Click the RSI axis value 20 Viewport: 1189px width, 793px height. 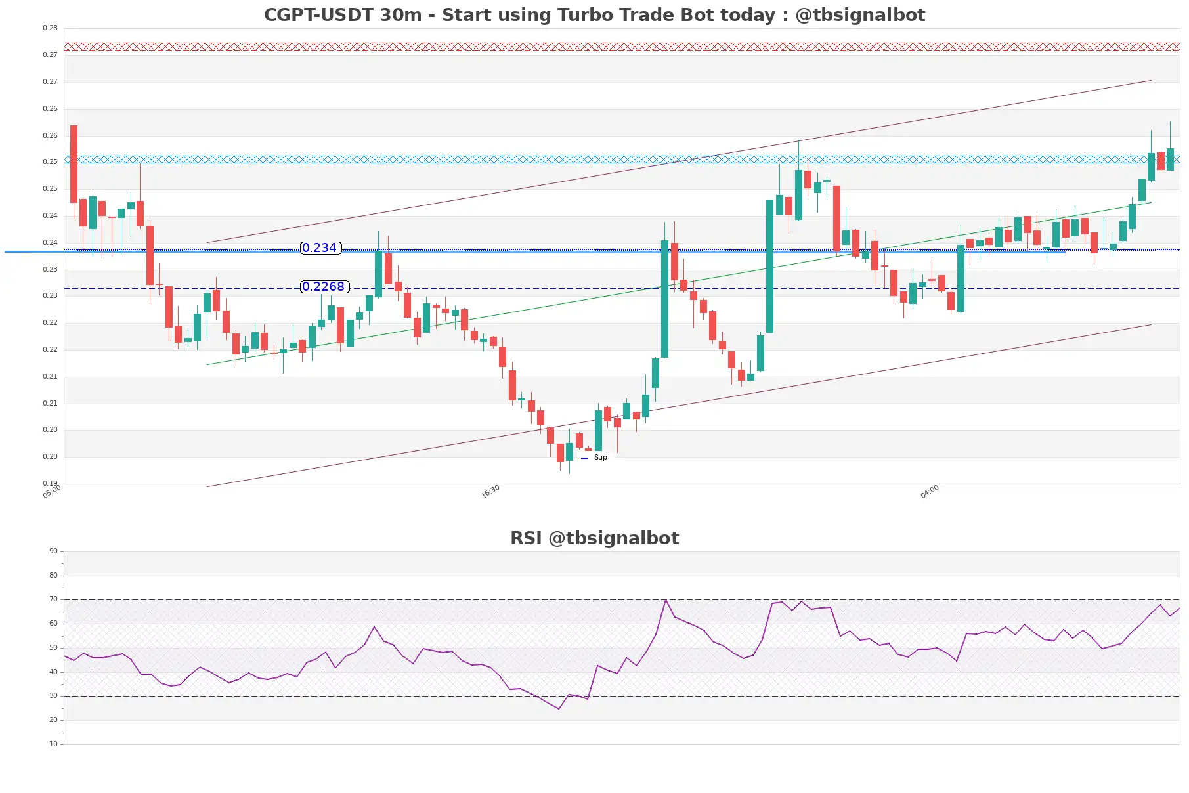click(53, 720)
